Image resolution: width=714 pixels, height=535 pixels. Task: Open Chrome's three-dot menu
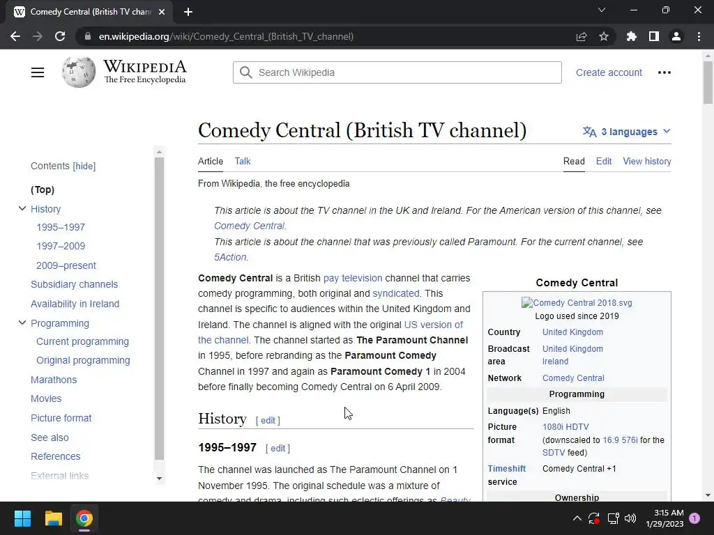point(699,36)
